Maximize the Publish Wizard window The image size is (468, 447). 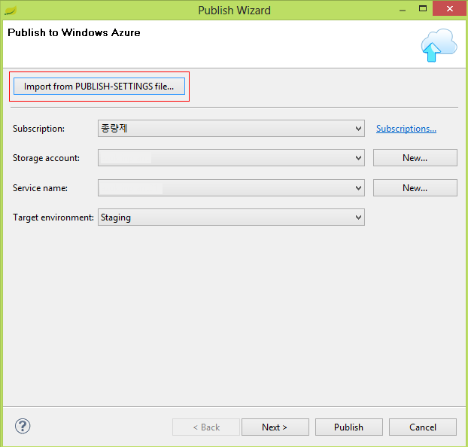423,9
